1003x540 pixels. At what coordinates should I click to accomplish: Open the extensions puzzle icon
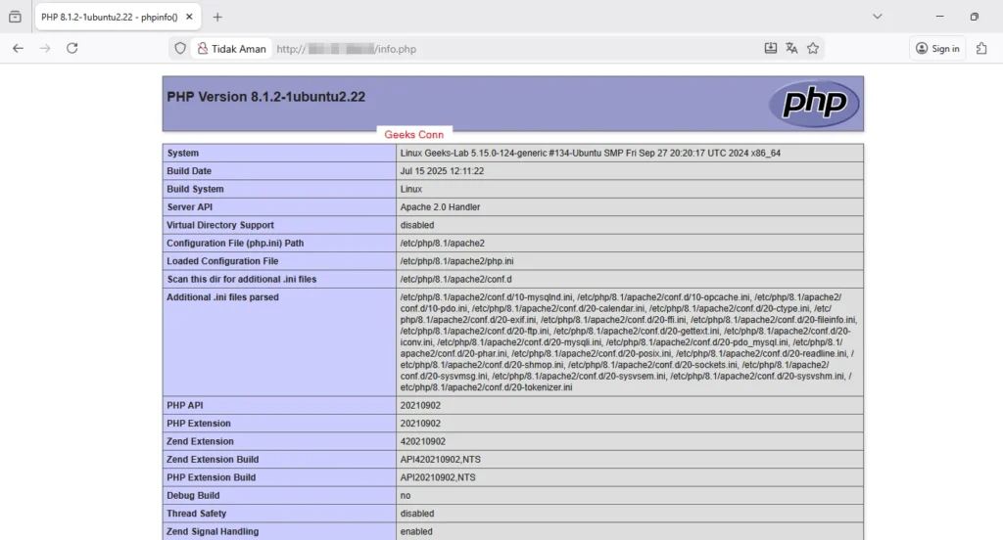(x=981, y=49)
